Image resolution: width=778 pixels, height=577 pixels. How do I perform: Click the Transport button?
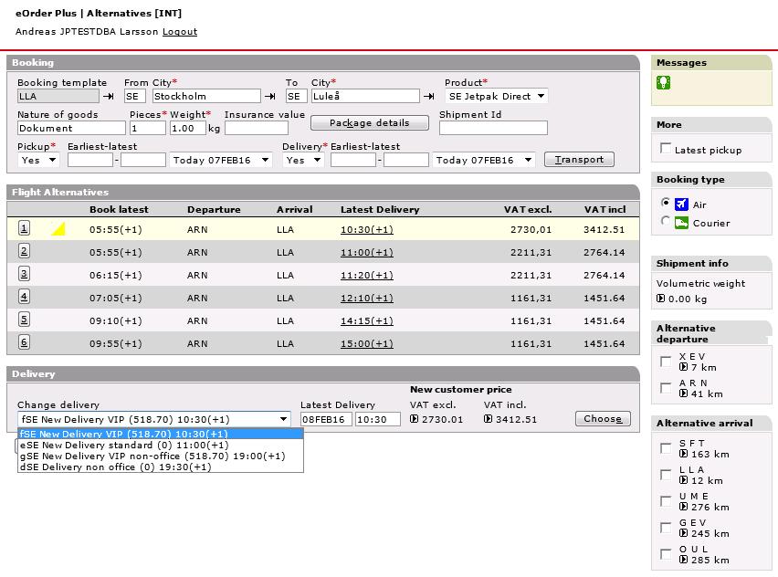[x=579, y=159]
